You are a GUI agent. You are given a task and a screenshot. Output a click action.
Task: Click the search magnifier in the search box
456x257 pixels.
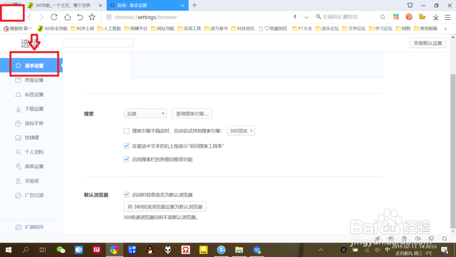tap(383, 17)
